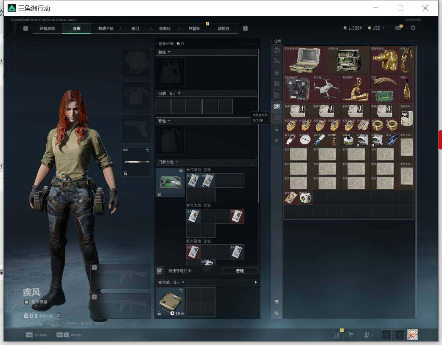Select the golden deer statue item
Image resolution: width=442 pixels, height=345 pixels.
(x=356, y=89)
